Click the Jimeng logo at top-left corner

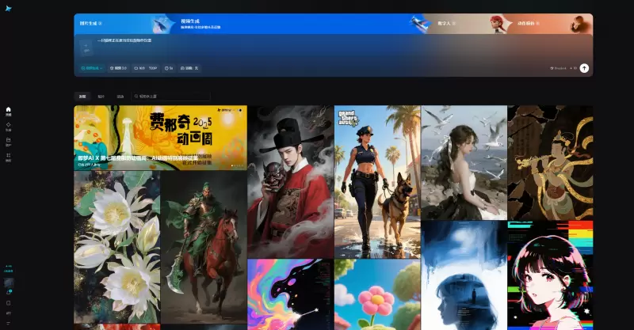(9, 8)
